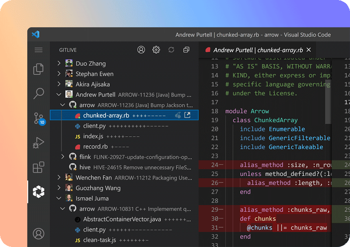Close the chunked-array.rb editor tab
The image size is (350, 247).
click(x=308, y=50)
